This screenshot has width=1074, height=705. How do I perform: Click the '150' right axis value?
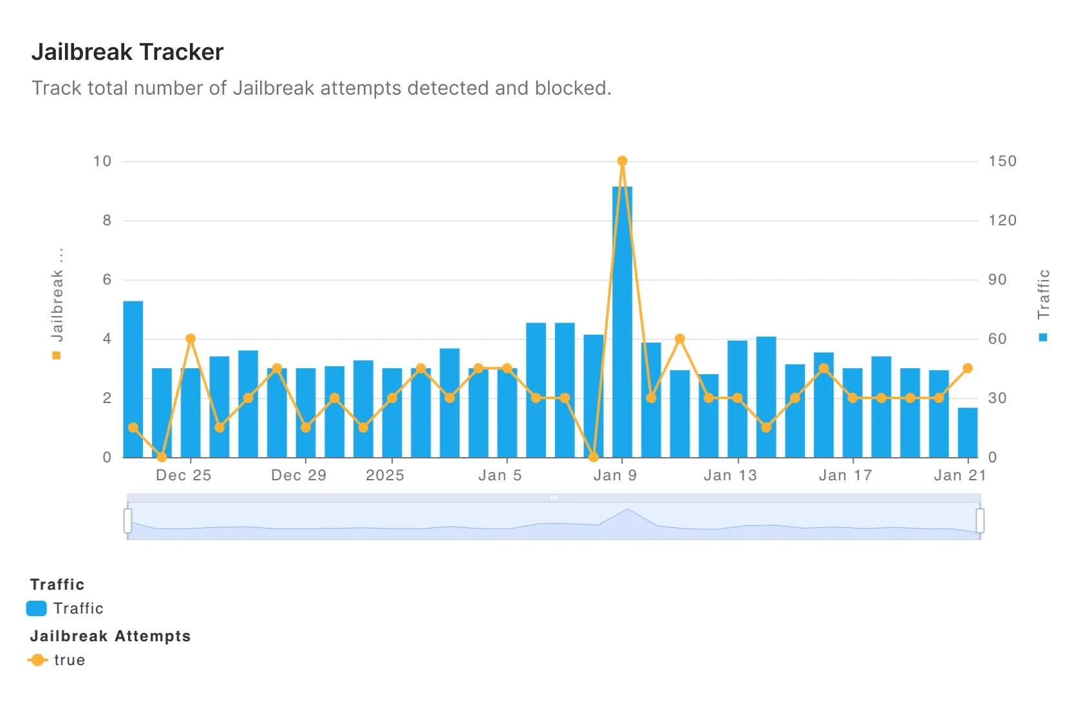(x=1003, y=161)
